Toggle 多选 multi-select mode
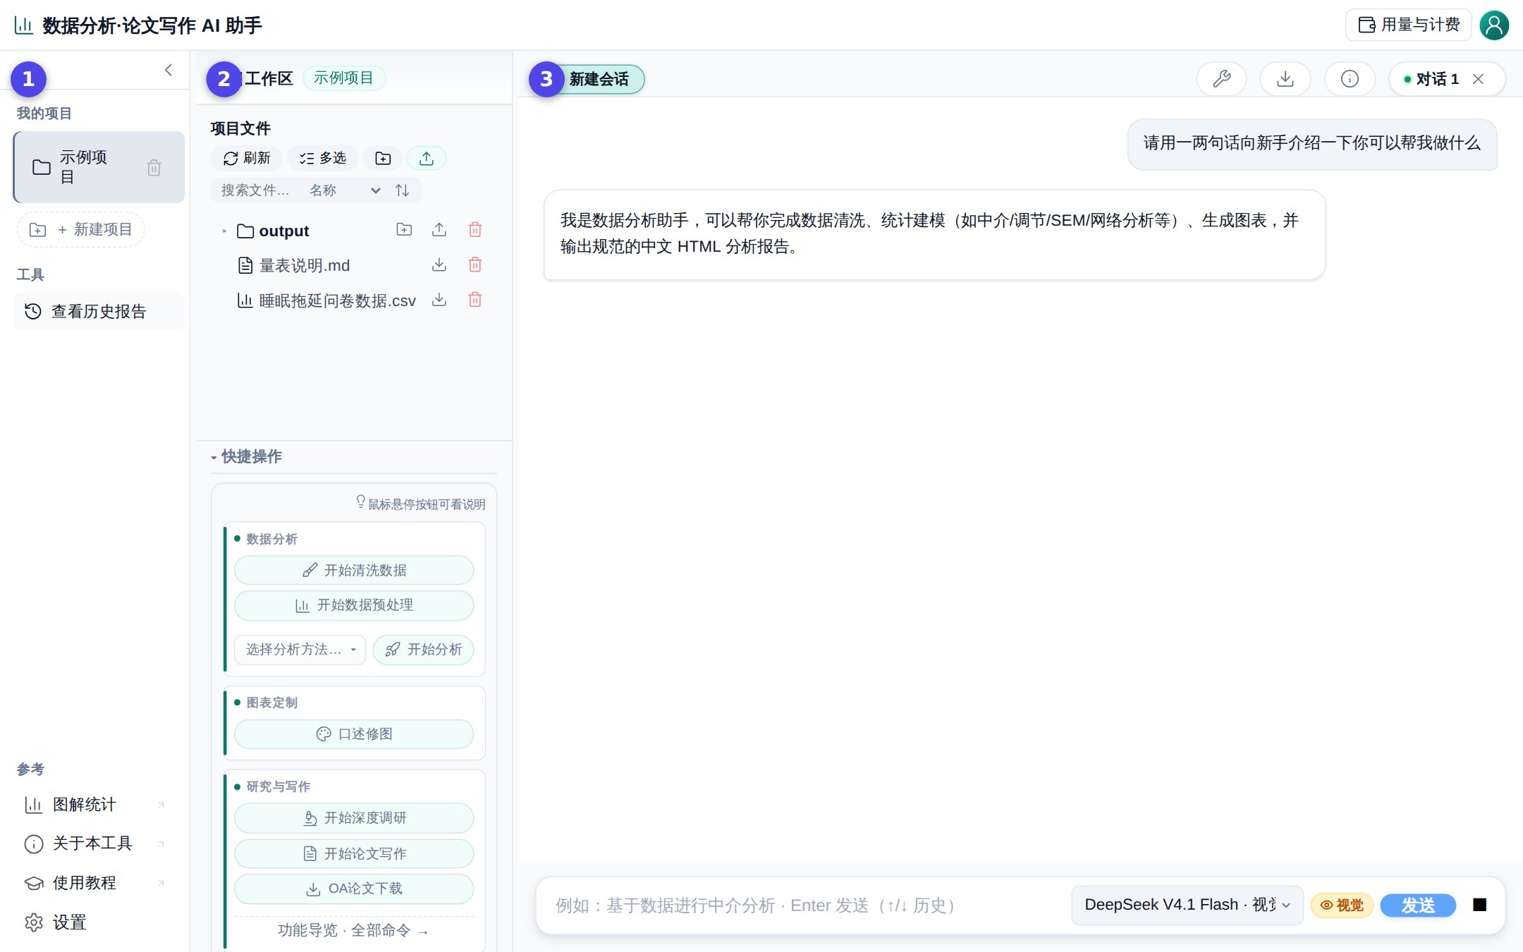The image size is (1523, 952). (x=323, y=158)
